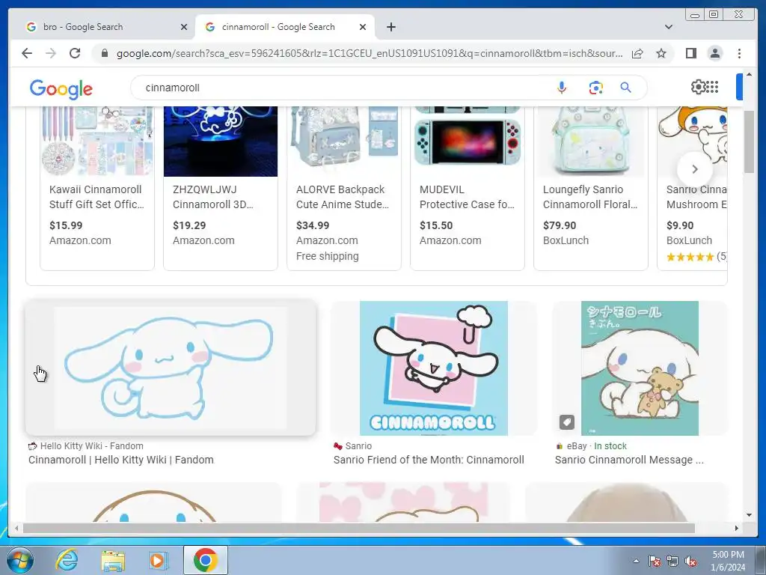Select the Sanrio pink Cinnamoroll poster image
The width and height of the screenshot is (766, 575).
[434, 368]
